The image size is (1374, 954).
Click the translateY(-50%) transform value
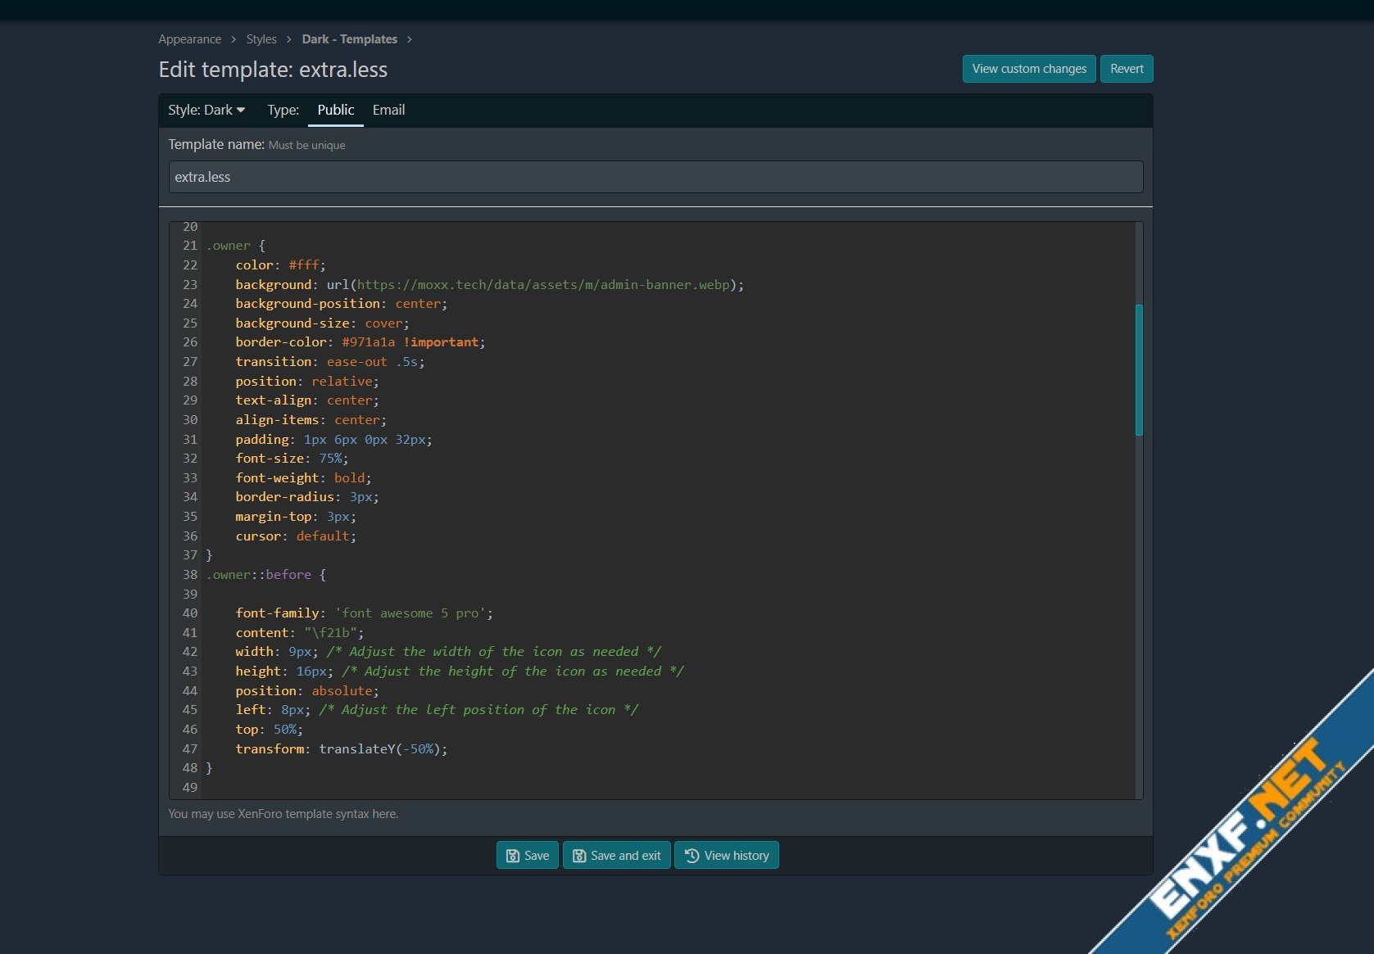383,749
